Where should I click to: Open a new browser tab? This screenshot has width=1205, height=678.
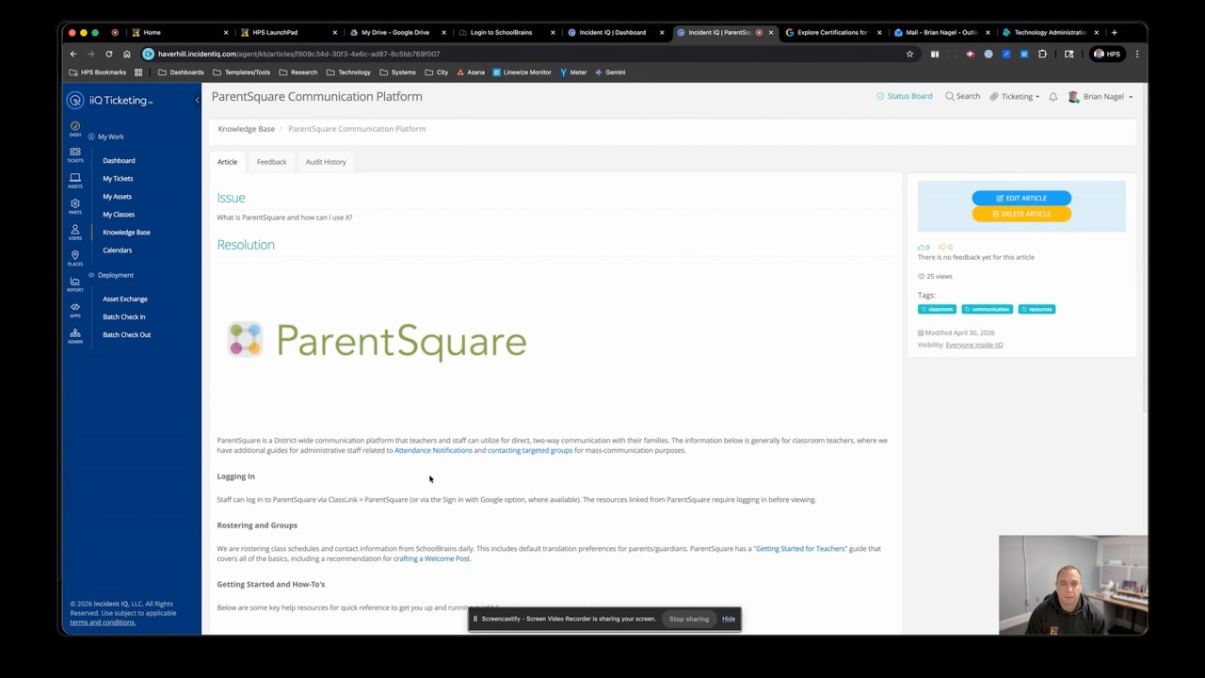coord(1115,32)
